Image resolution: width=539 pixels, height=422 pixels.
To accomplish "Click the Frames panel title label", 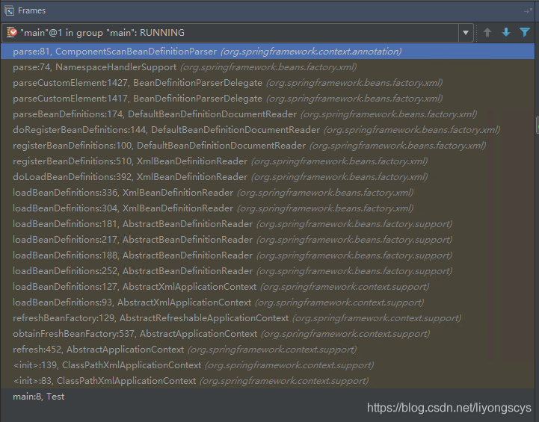I will point(31,10).
